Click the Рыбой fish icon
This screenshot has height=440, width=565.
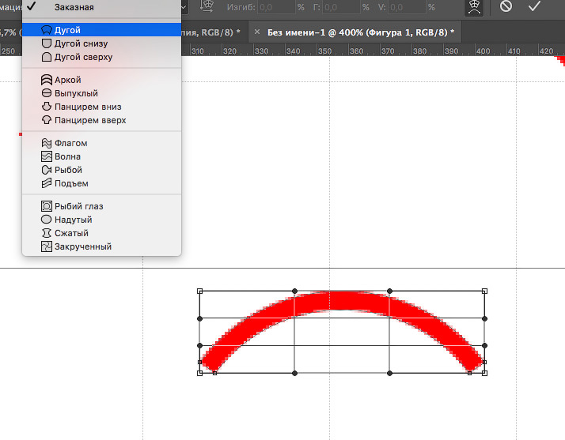point(47,170)
